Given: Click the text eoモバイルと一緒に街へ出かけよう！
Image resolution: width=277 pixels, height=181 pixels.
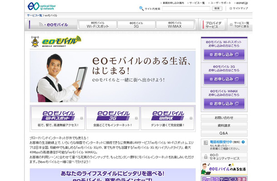Looking at the screenshot, I should coord(129,80).
